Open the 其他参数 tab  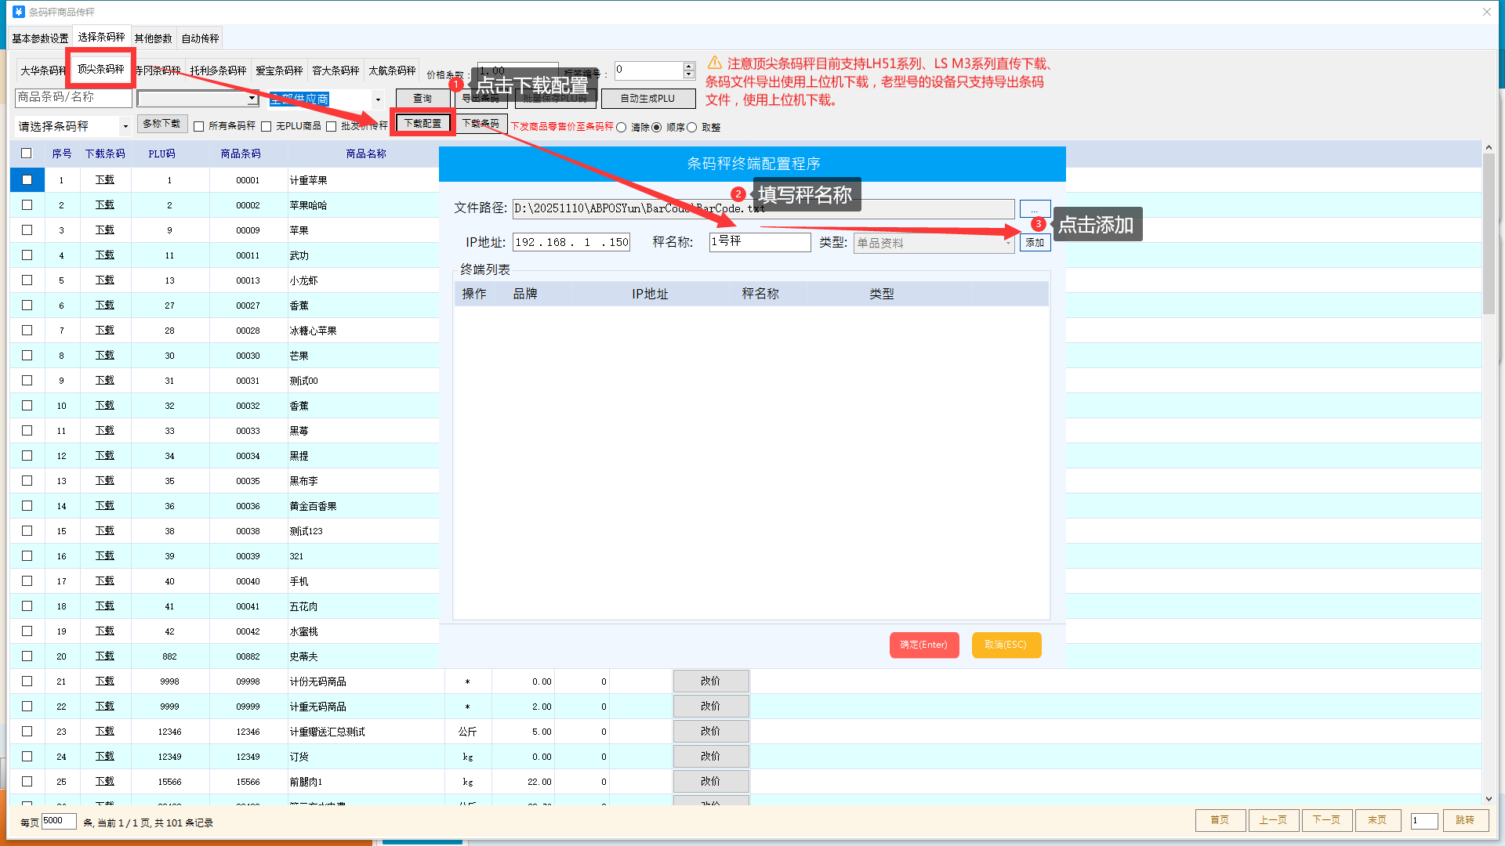(153, 38)
